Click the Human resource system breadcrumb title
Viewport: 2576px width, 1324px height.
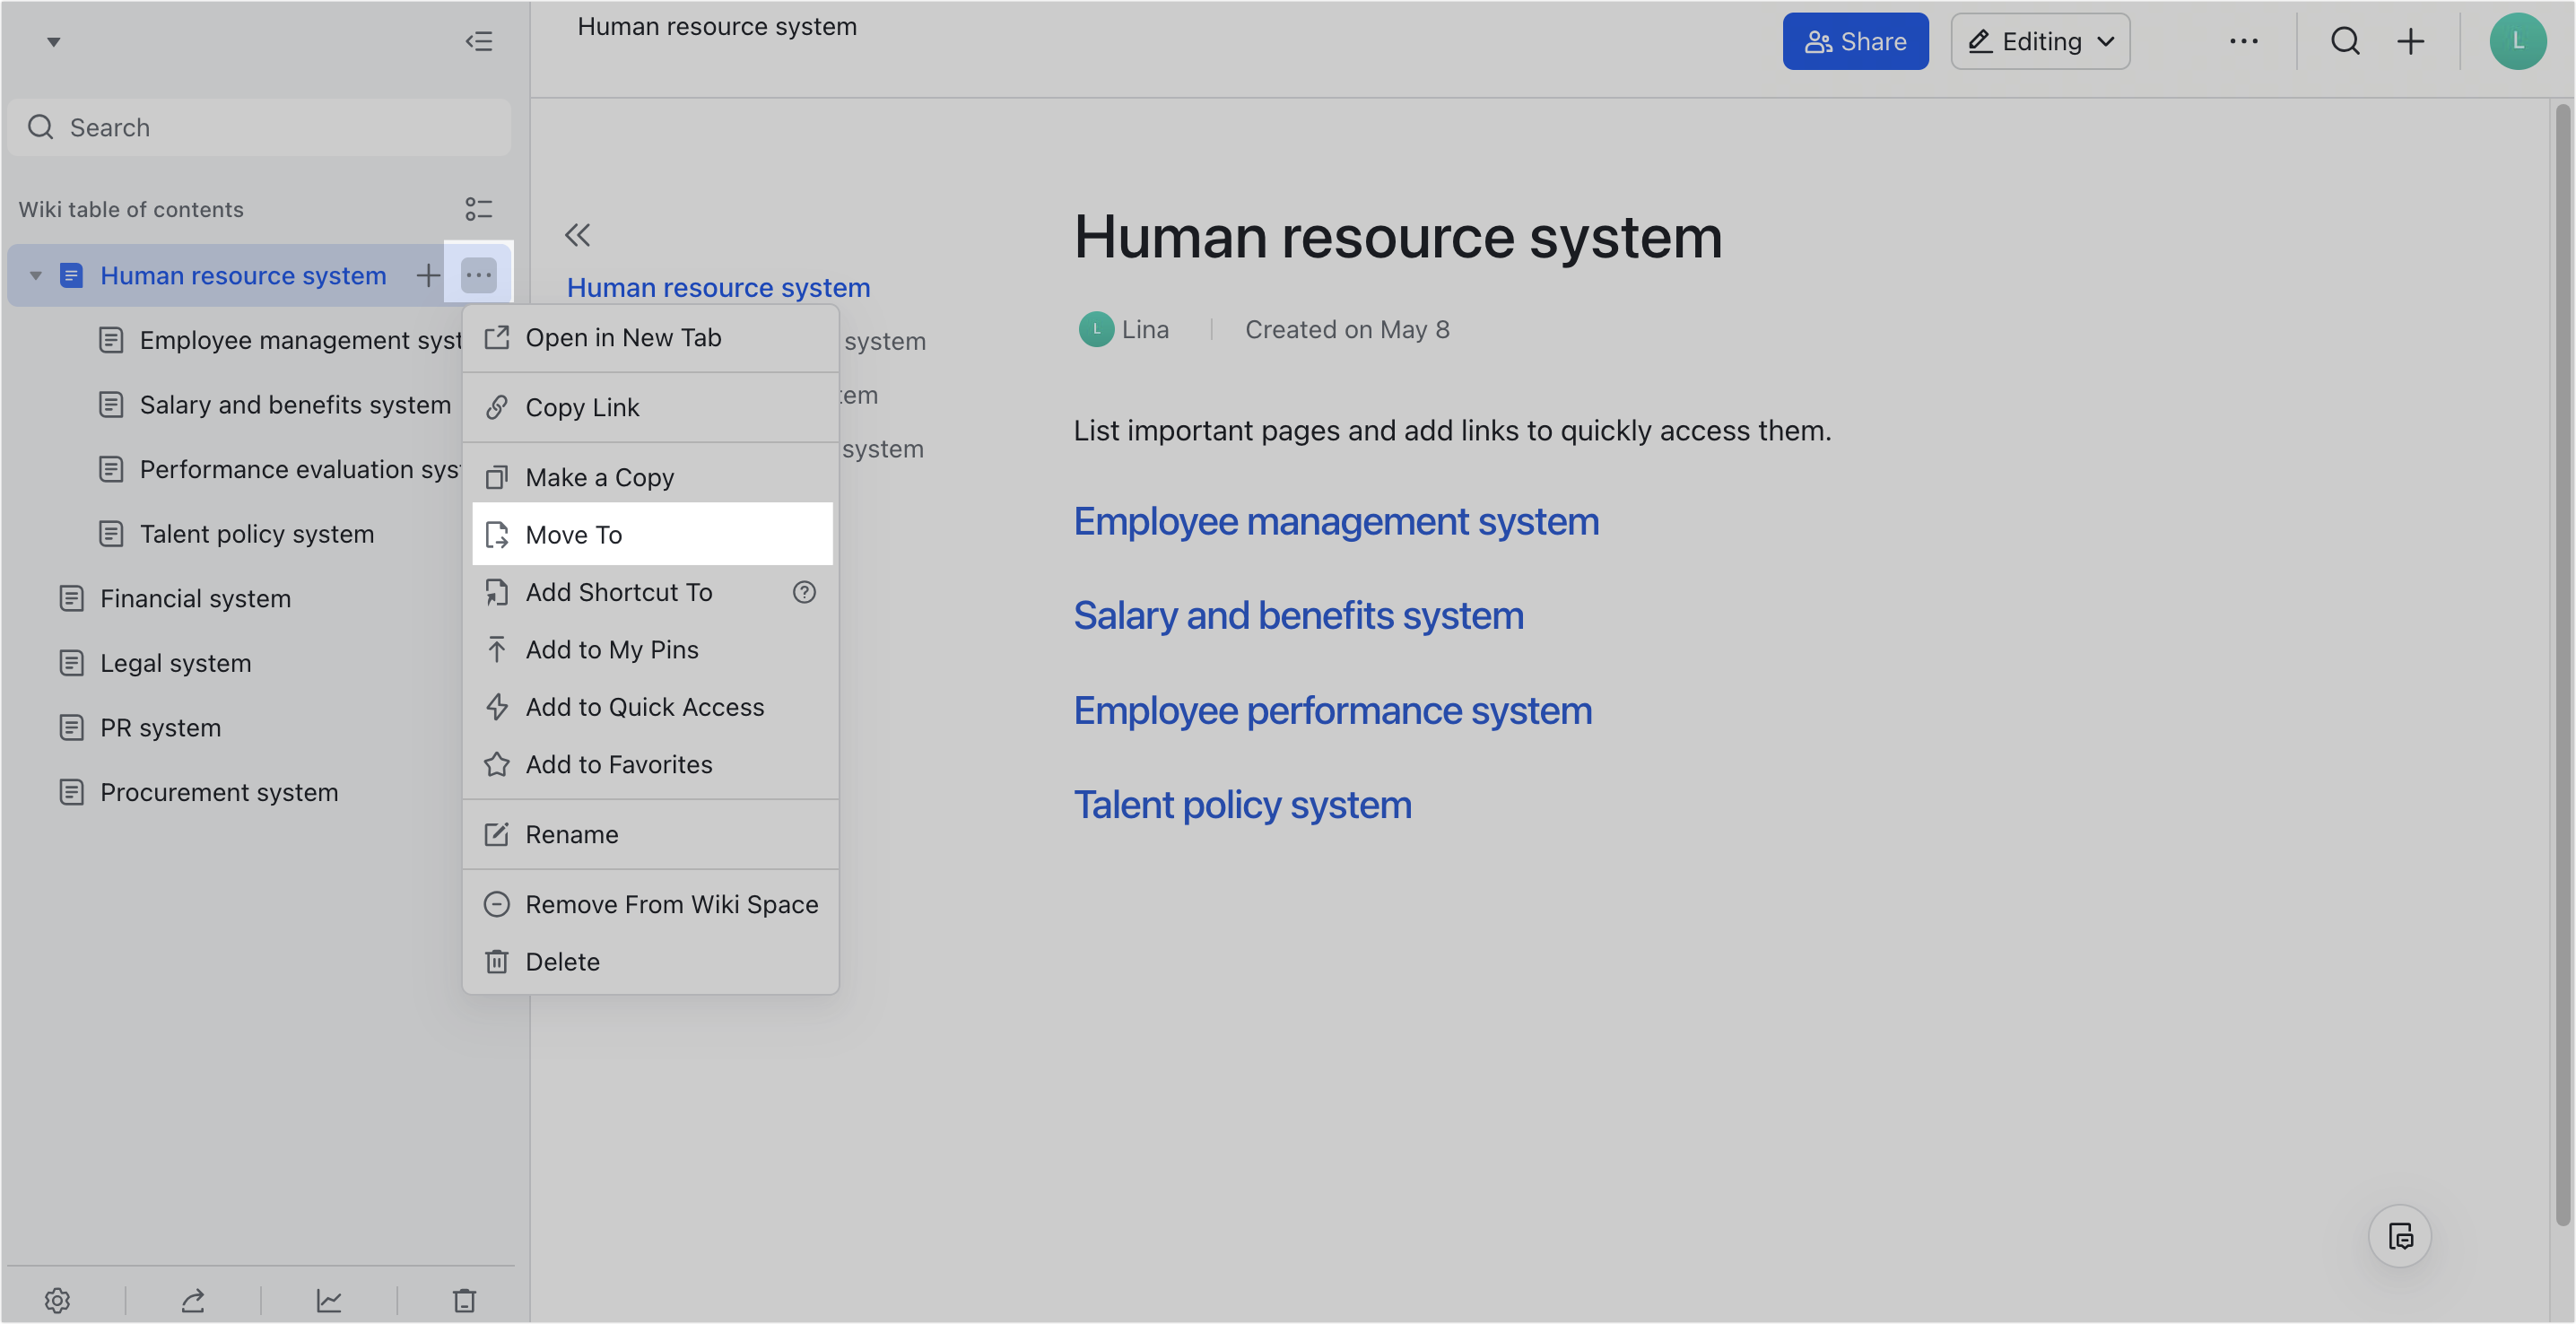coord(717,26)
